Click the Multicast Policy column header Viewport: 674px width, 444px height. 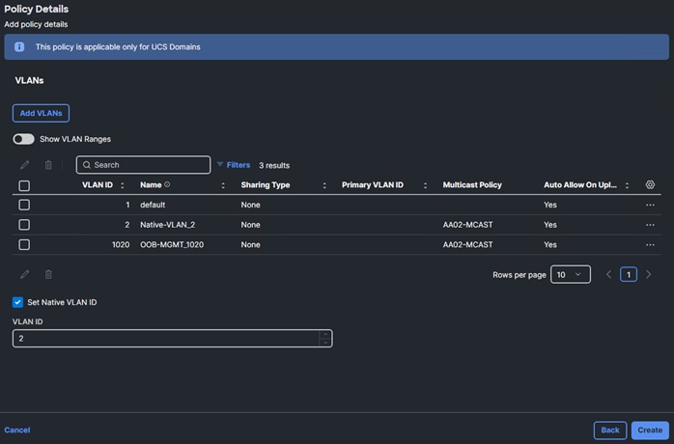click(x=472, y=184)
